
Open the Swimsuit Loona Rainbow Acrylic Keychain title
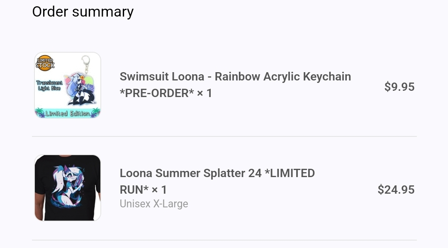[235, 77]
